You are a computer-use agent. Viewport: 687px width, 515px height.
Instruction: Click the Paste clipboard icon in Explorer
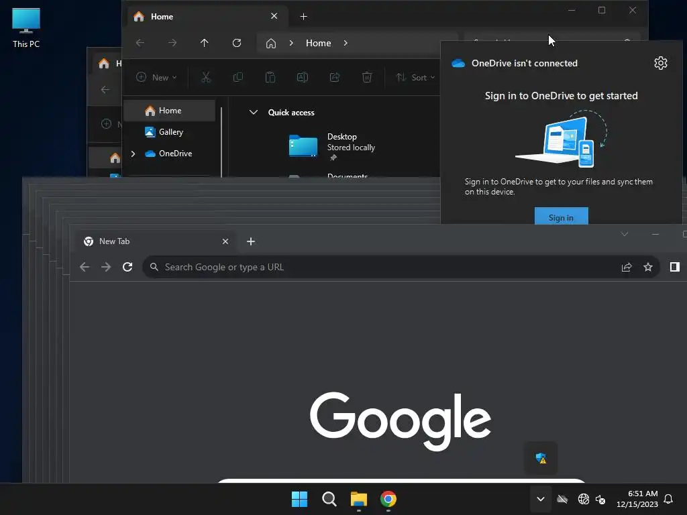tap(270, 78)
